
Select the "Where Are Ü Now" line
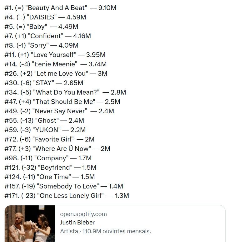[x=57, y=149]
